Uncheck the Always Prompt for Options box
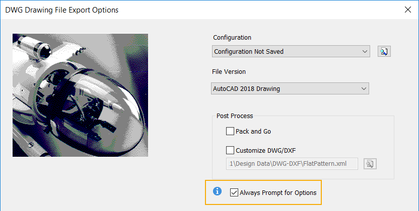The width and height of the screenshot is (419, 211). [234, 192]
